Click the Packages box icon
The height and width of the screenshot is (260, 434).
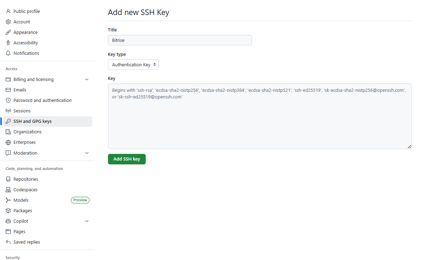pyautogui.click(x=8, y=210)
